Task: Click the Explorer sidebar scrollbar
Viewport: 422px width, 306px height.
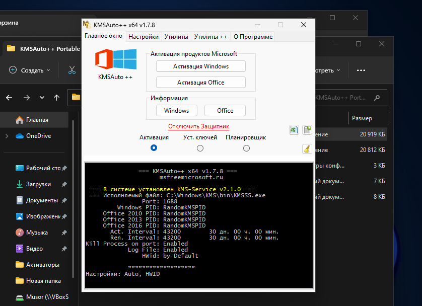Action: pos(73,199)
